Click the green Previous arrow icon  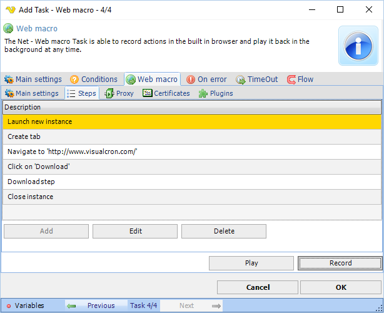tap(71, 305)
